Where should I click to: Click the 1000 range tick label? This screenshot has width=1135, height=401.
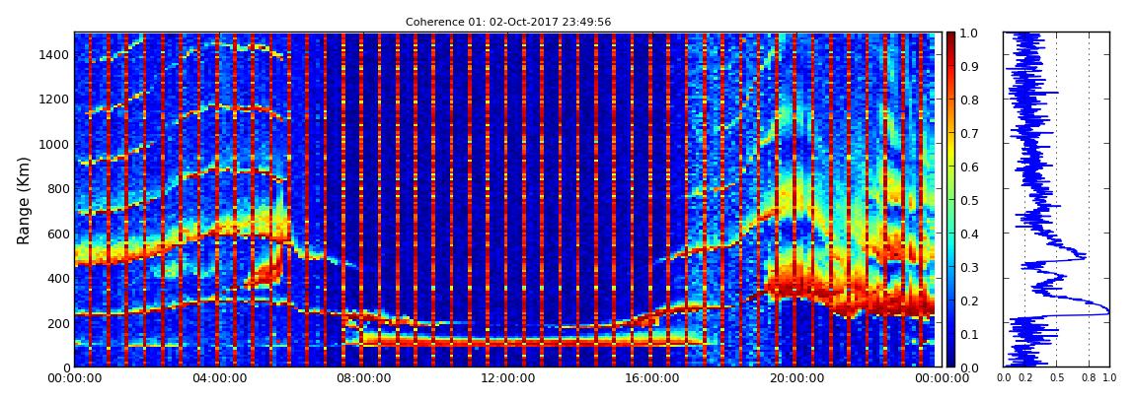(x=55, y=144)
